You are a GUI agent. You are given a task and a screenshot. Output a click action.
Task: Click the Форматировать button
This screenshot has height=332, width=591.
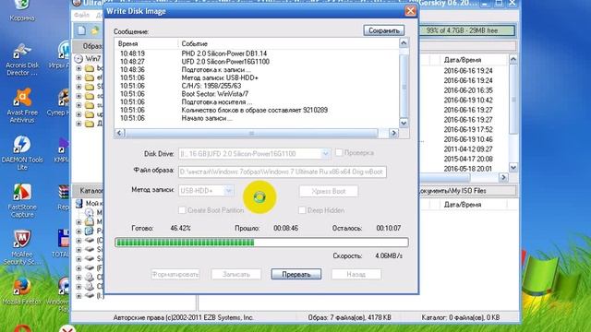[x=175, y=274]
